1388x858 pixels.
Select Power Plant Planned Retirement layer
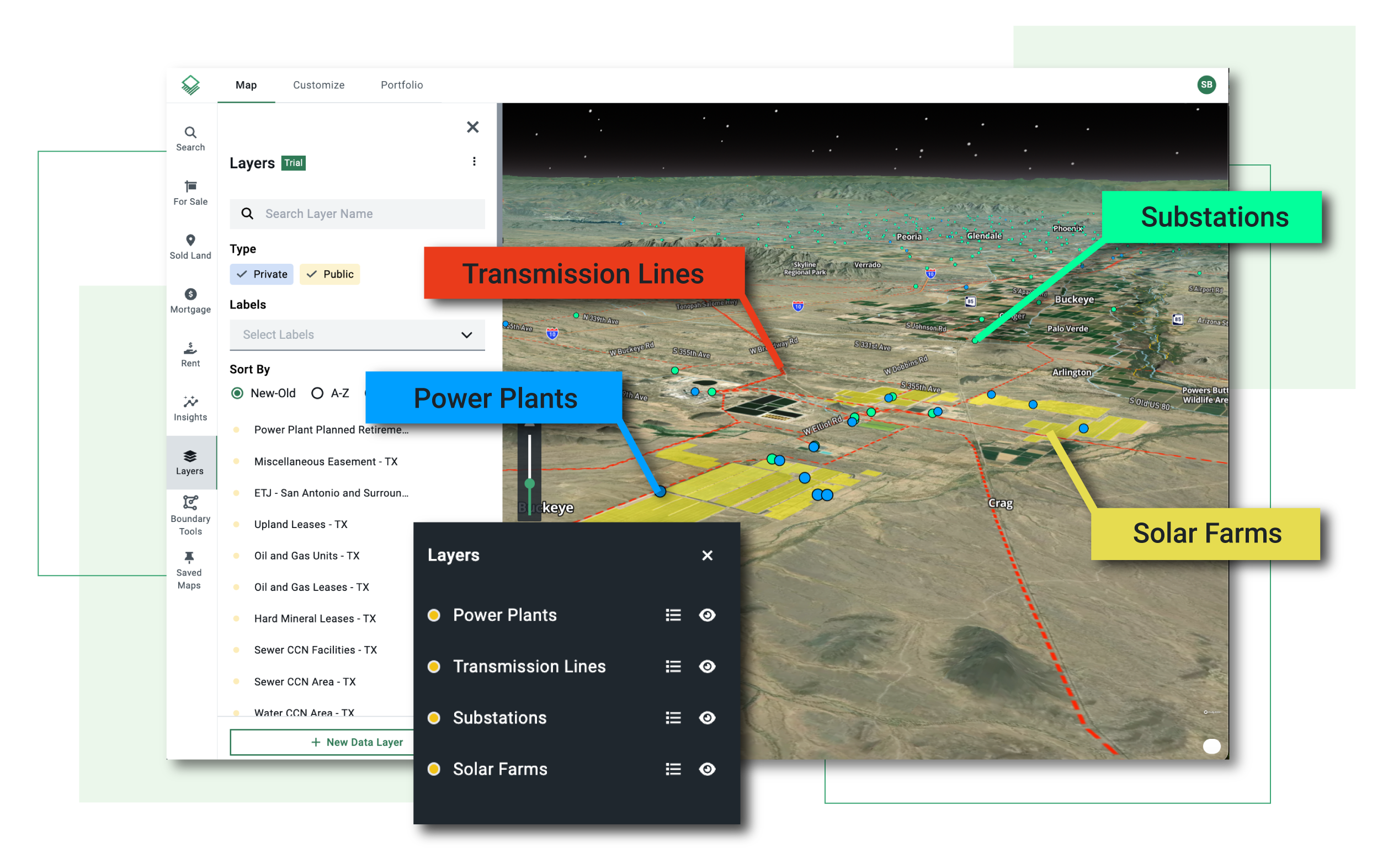point(331,430)
